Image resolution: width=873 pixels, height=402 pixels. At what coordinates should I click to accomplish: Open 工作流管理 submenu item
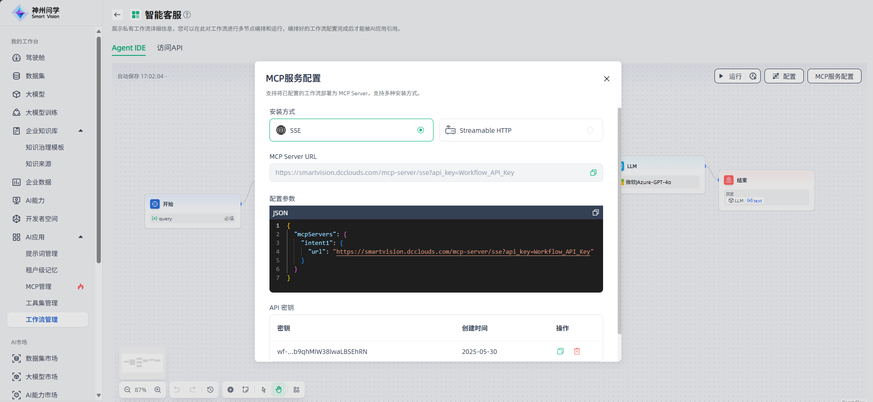(48, 320)
